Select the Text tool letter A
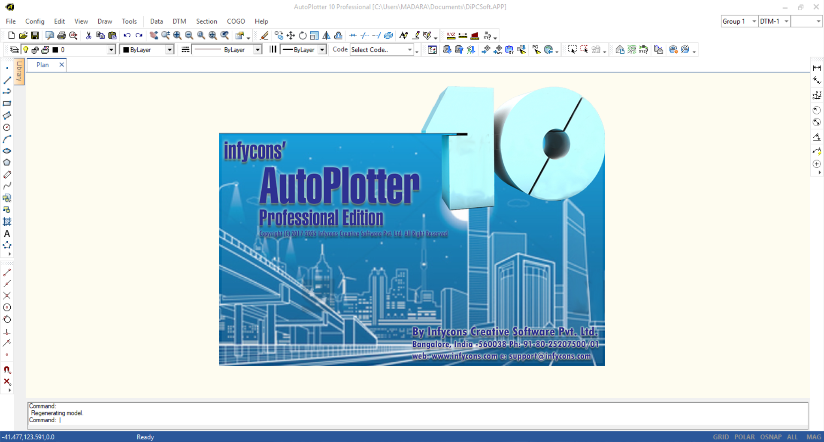824x442 pixels. point(7,234)
